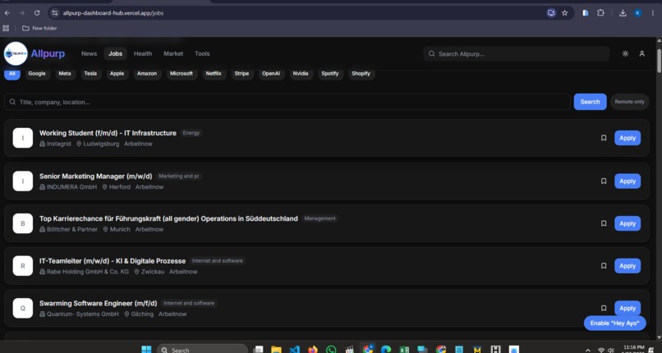Enable "Hey Ayo" voice assistant
Viewport: 662px width, 353px height.
614,323
